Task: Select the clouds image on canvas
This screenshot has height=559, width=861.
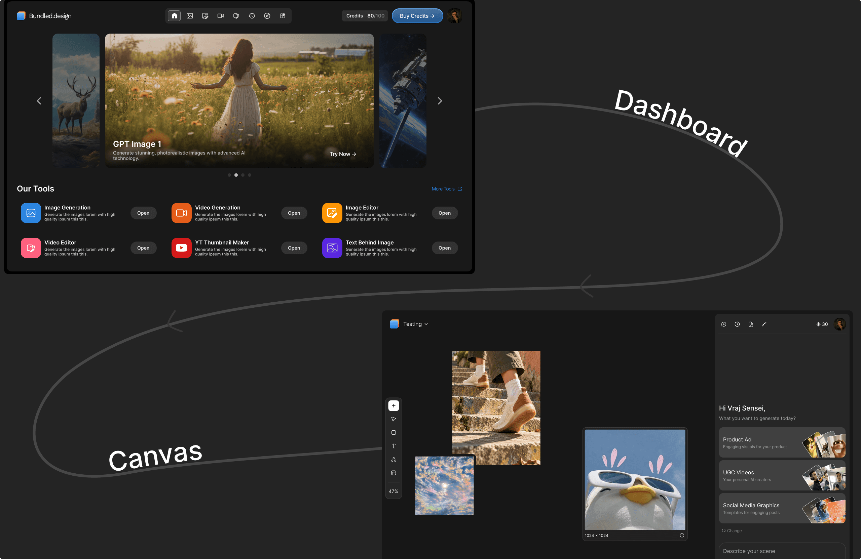Action: [x=444, y=485]
